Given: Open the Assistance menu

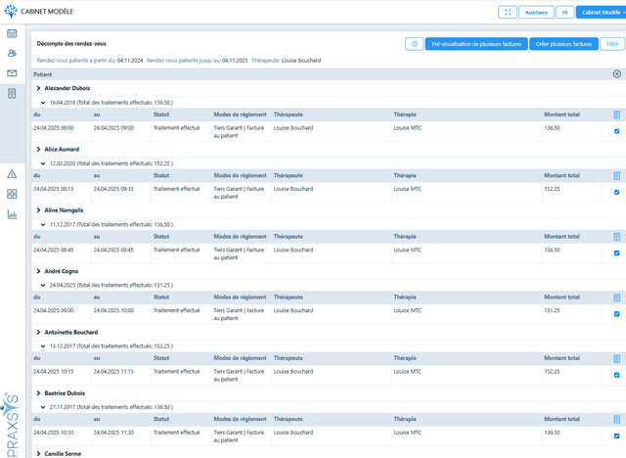Looking at the screenshot, I should coord(536,12).
